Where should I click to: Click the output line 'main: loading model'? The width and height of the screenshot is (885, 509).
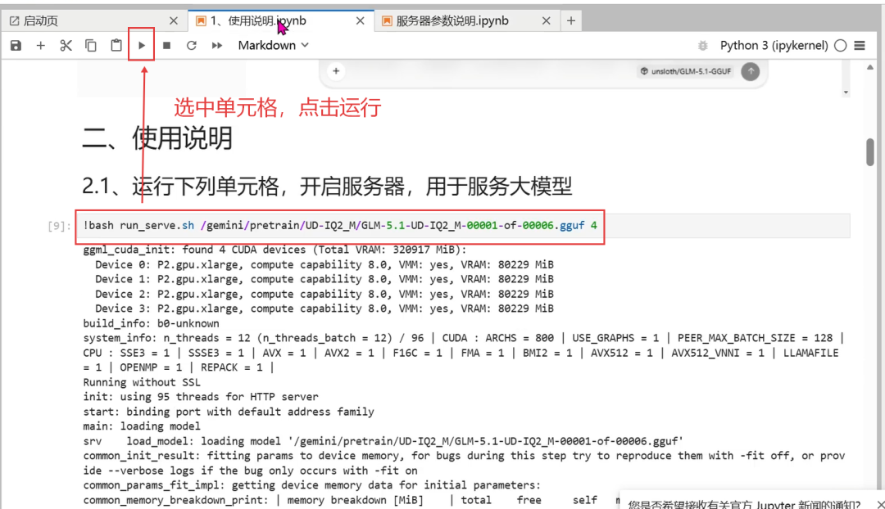point(142,426)
